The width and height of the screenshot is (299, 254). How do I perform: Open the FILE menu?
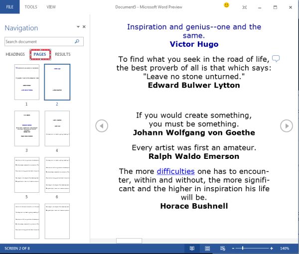pyautogui.click(x=10, y=7)
